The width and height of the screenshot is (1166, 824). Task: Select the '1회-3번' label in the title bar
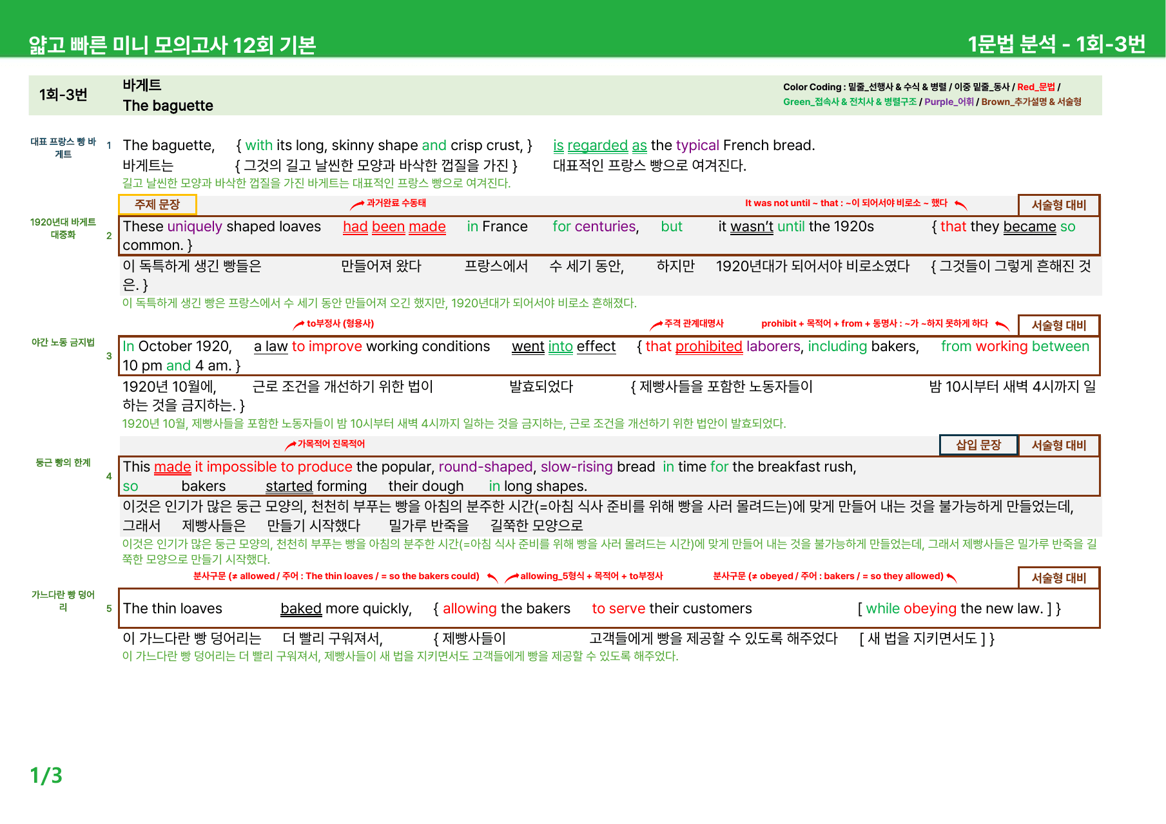(63, 95)
